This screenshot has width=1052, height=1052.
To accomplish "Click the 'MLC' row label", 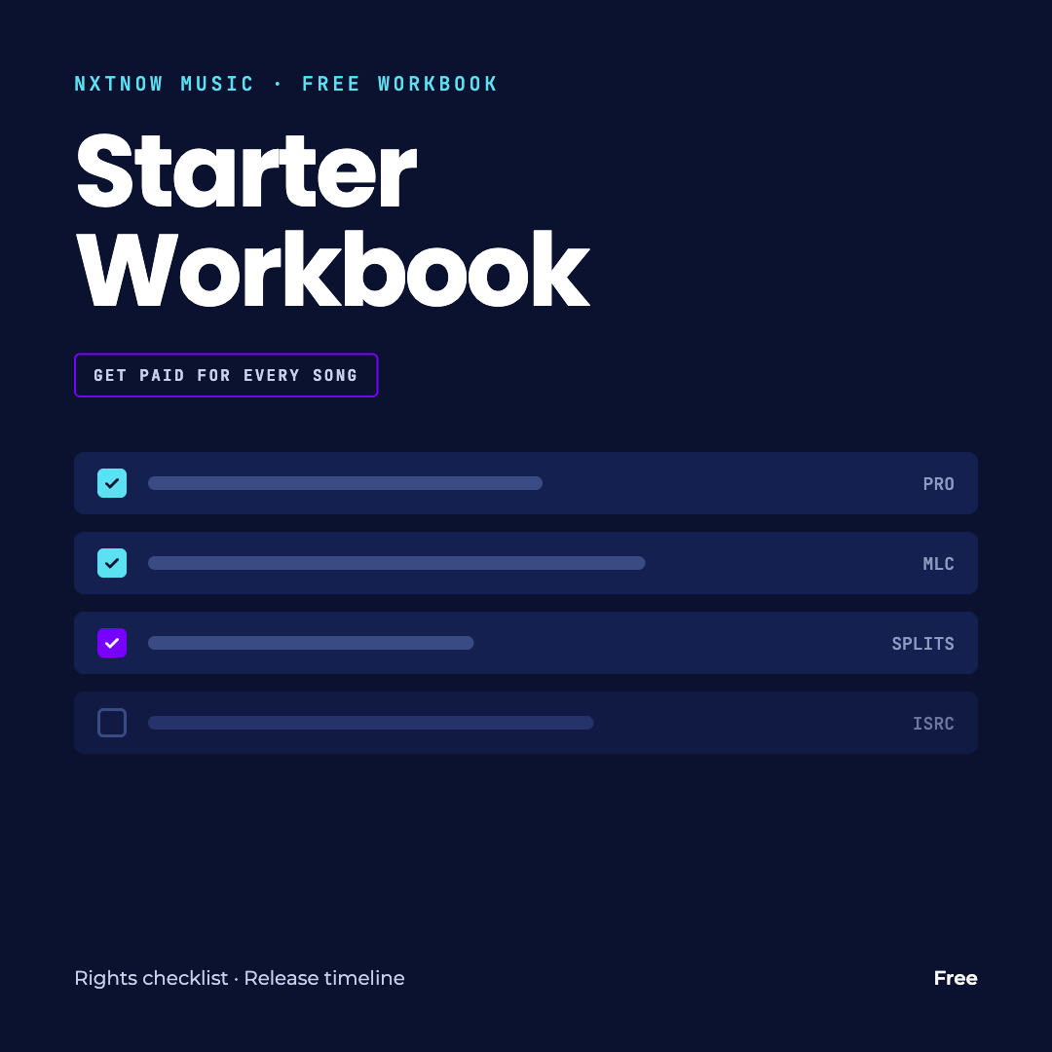I will tap(938, 564).
